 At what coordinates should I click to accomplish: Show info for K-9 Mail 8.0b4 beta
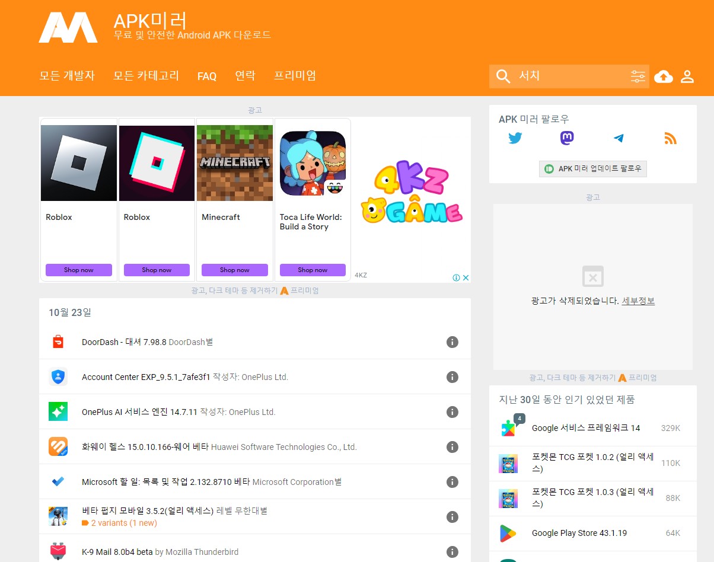452,552
